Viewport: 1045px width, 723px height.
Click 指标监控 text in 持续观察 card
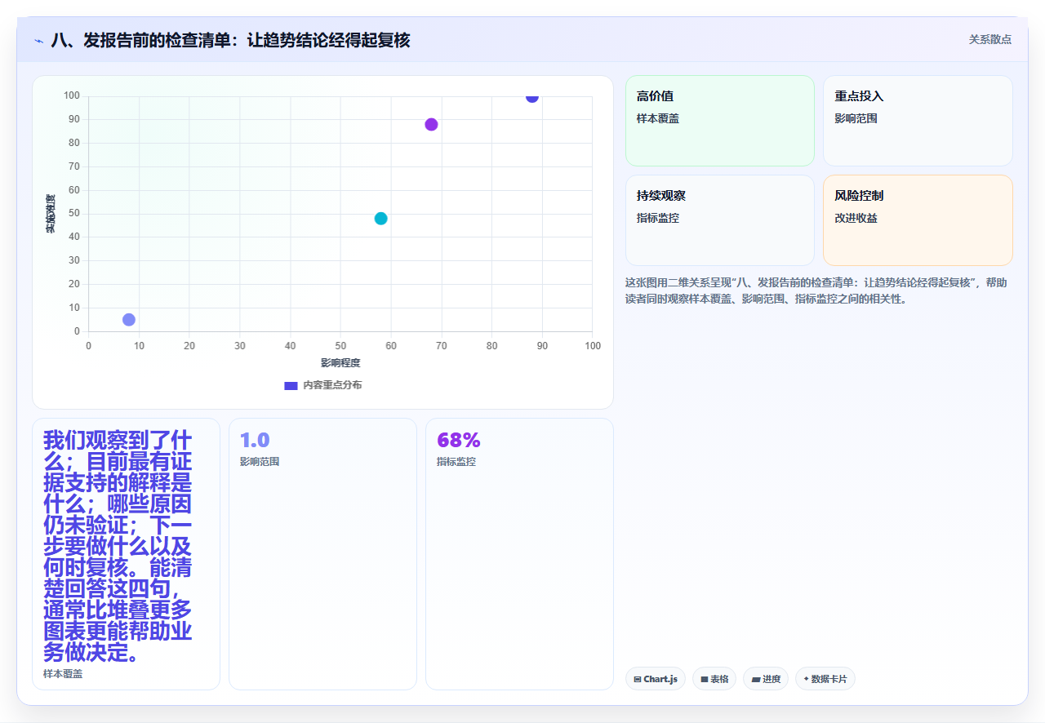658,218
